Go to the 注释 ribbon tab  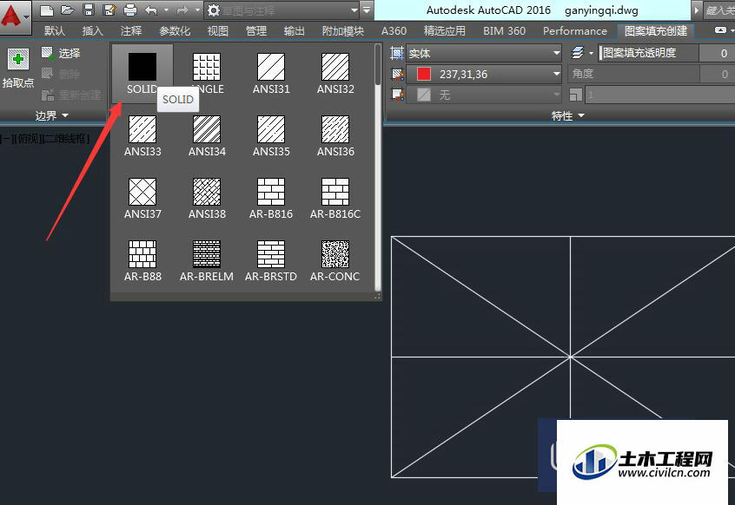tap(131, 31)
